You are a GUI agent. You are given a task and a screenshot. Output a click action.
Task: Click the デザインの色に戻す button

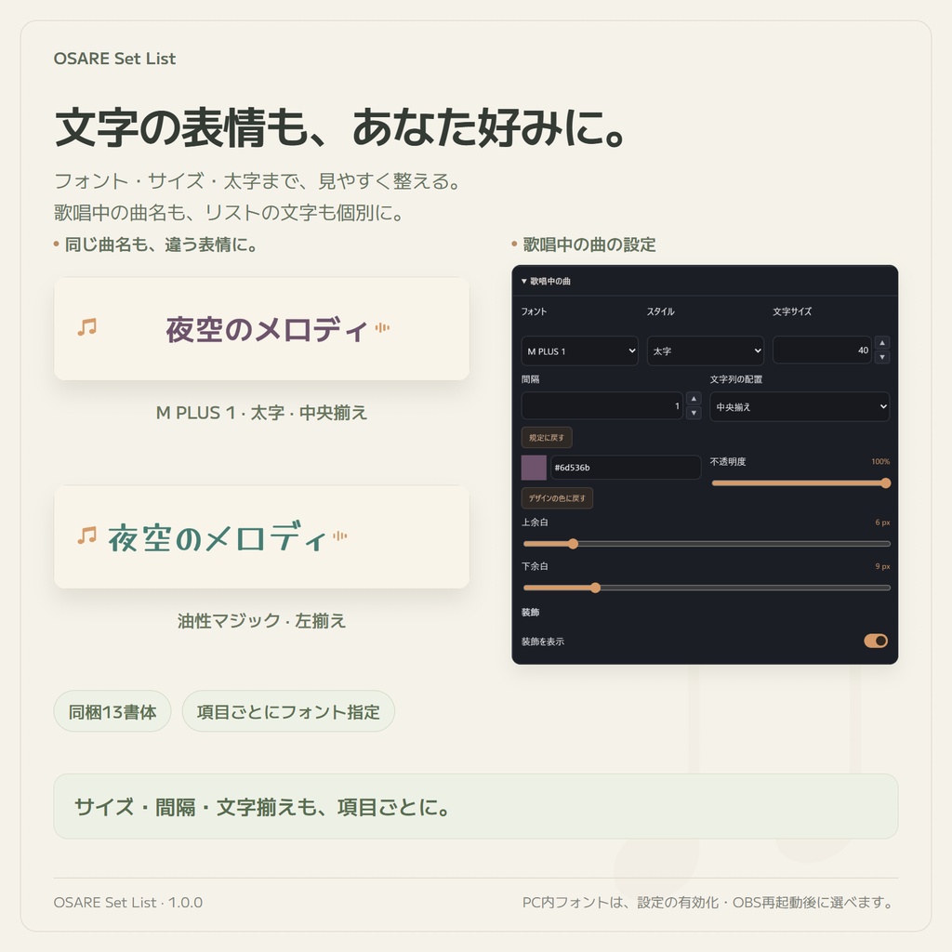pos(557,498)
